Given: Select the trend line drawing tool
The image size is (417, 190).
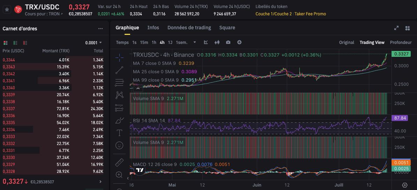Looking at the screenshot, I should pos(120,70).
